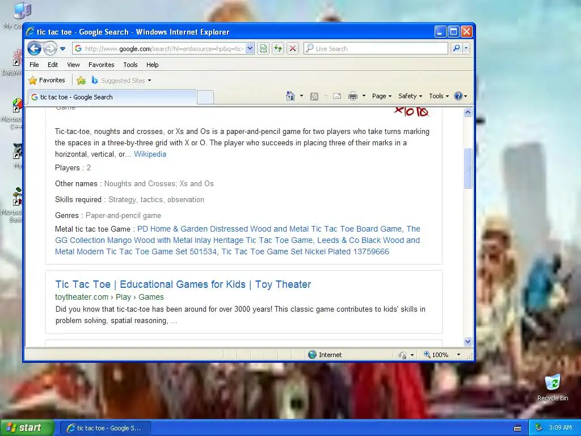The width and height of the screenshot is (581, 436).
Task: Open the Tools command bar menu
Action: (439, 96)
